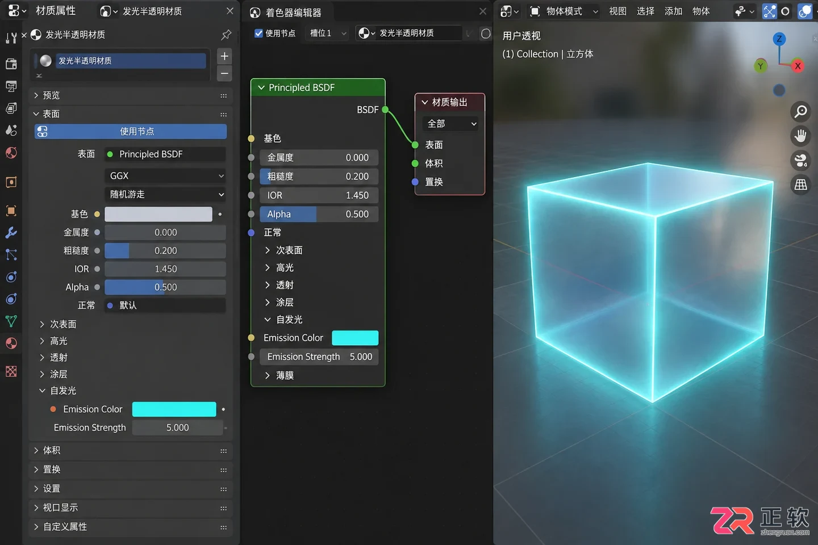
Task: Toggle the shader editor overlay circle button
Action: pos(486,33)
